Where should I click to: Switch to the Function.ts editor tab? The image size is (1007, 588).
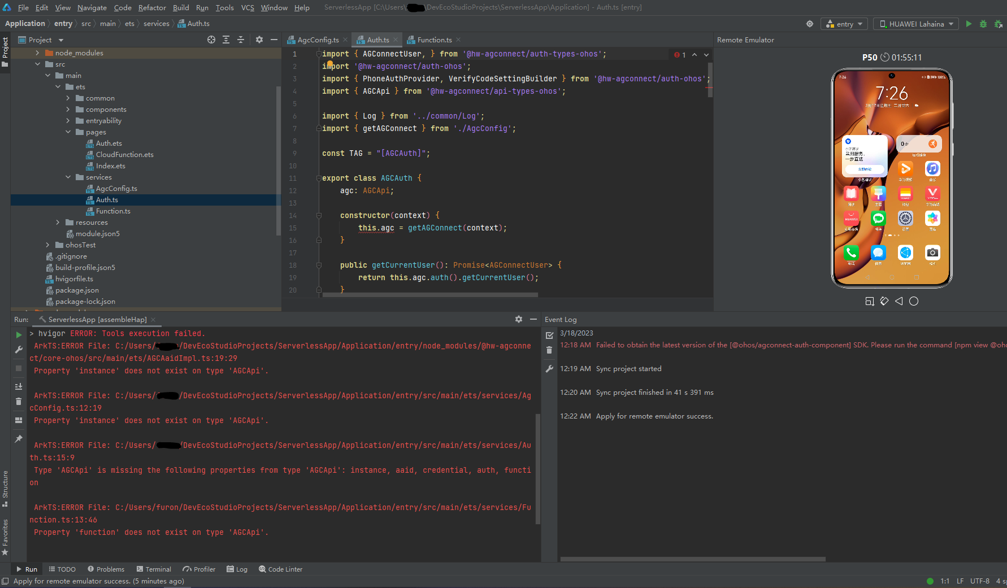[434, 40]
